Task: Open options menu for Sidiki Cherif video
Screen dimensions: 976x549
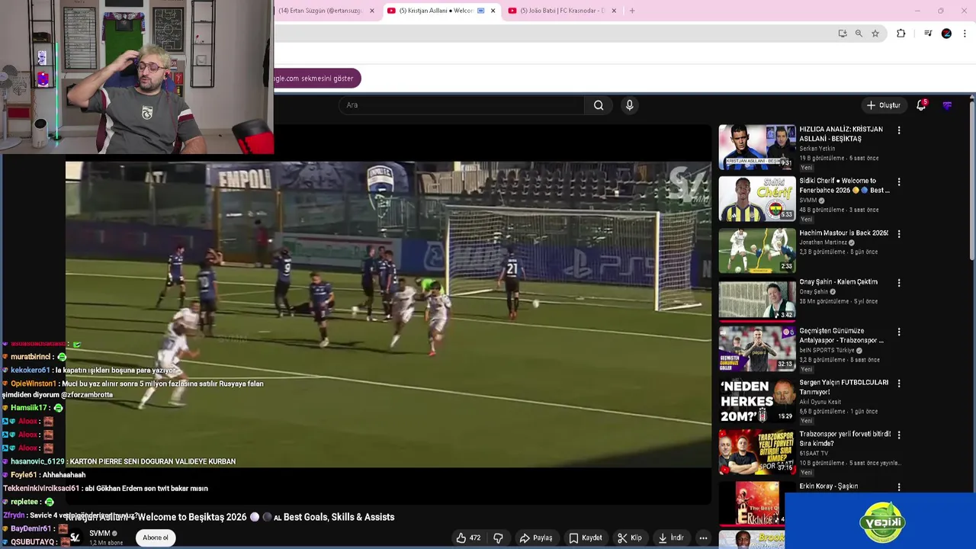Action: (x=899, y=182)
